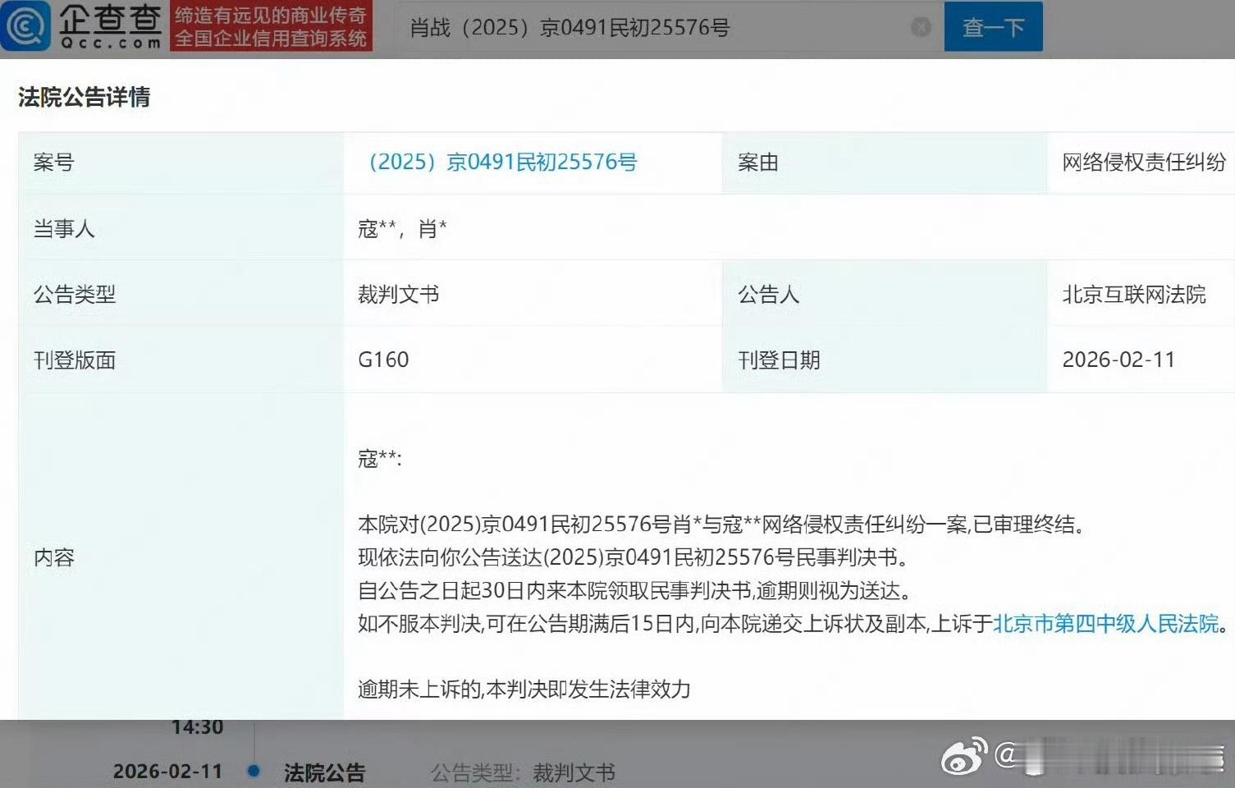The image size is (1235, 788).
Task: Select the 2026-02-11 date beside 刊登日期
Action: [x=1118, y=360]
